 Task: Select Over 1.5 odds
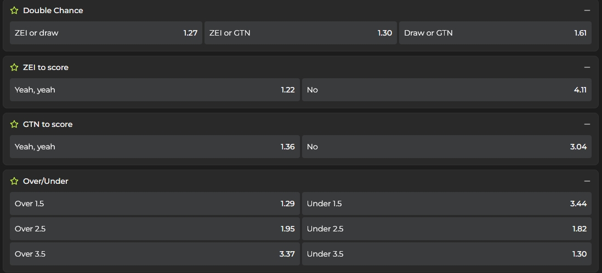(155, 204)
